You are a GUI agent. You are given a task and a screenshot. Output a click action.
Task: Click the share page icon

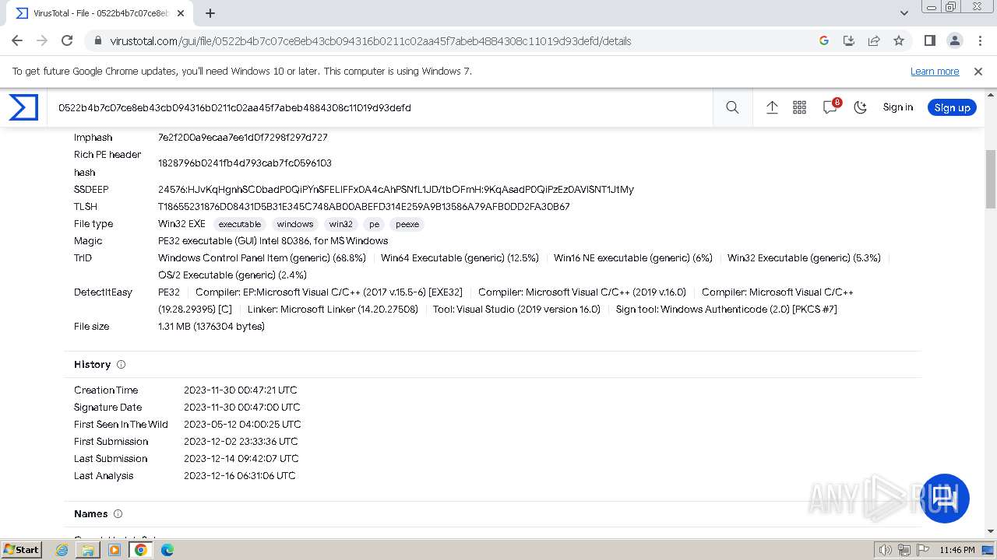pyautogui.click(x=874, y=40)
